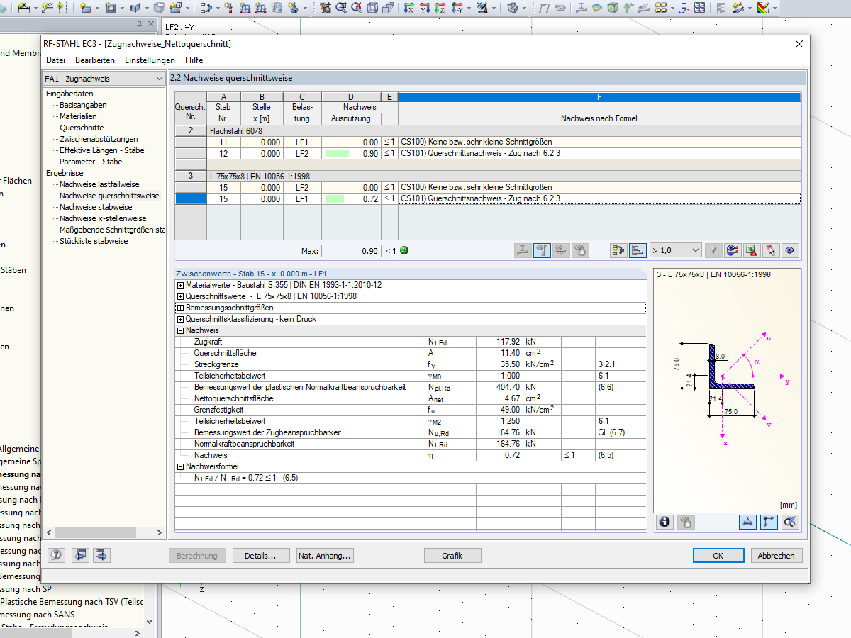Go to previous table with left arrow icon

(81, 555)
